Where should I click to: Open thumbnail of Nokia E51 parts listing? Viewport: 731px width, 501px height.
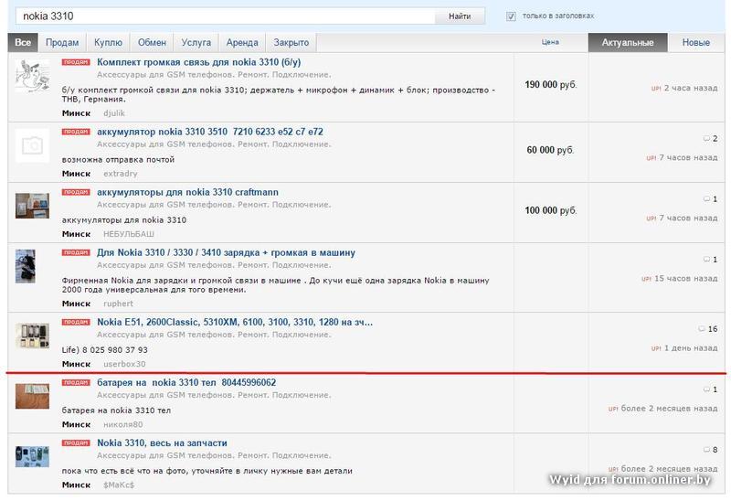pyautogui.click(x=32, y=336)
